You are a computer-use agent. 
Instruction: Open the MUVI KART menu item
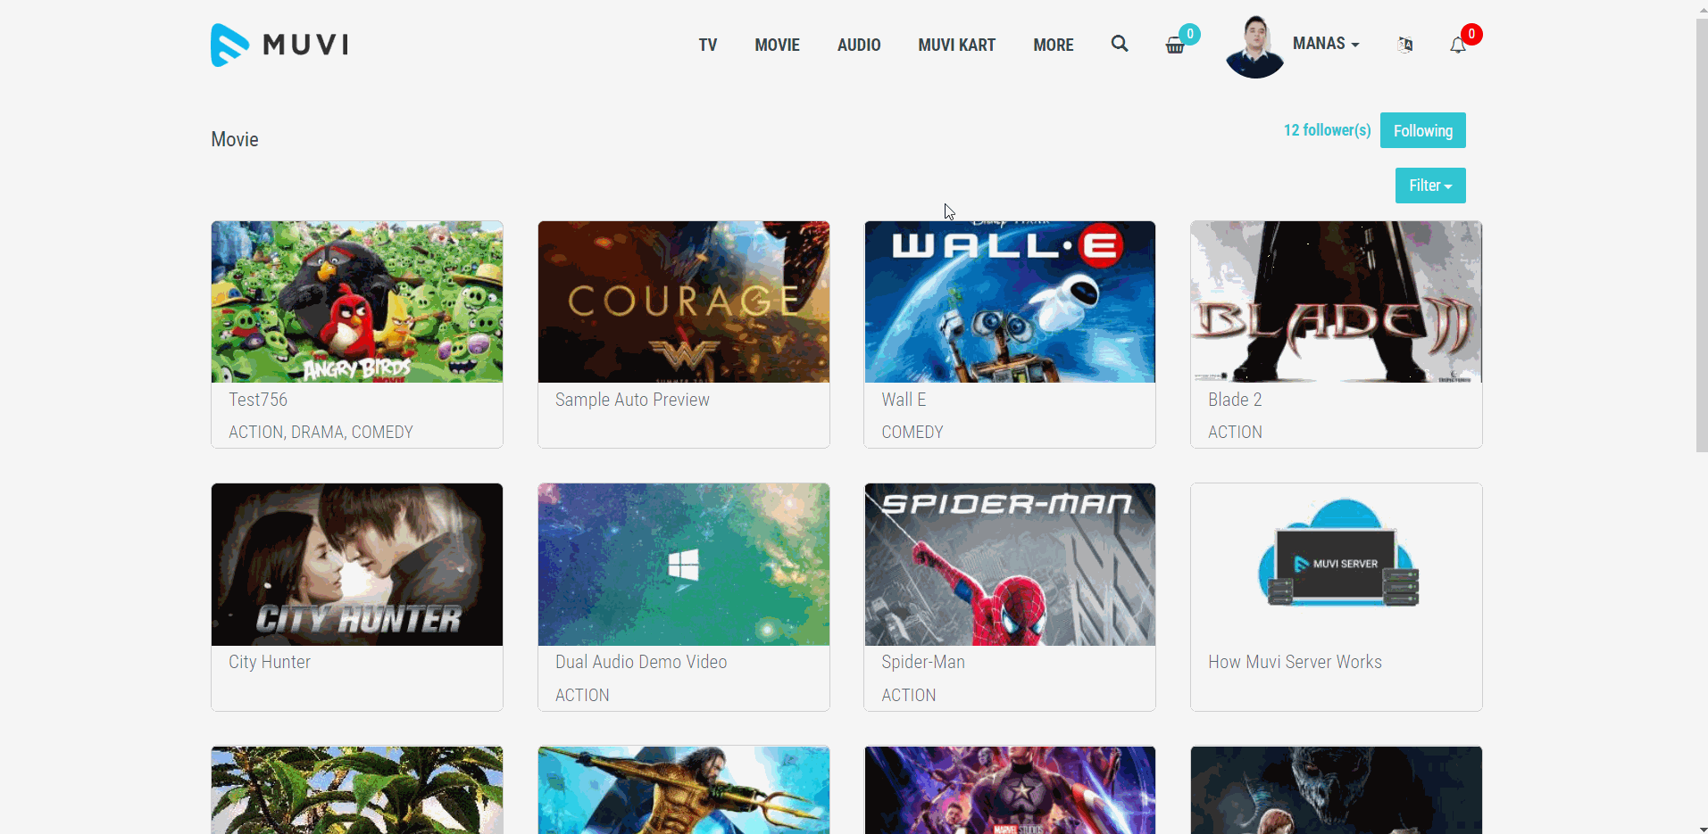(x=956, y=45)
